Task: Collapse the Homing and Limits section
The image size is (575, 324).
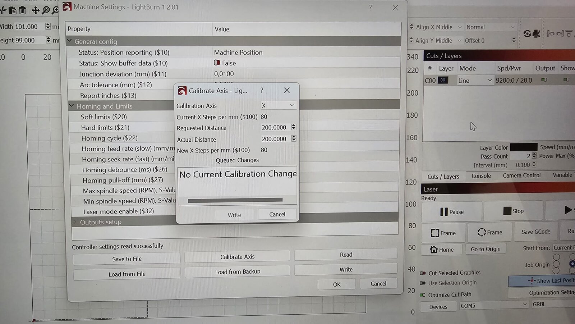Action: point(72,106)
